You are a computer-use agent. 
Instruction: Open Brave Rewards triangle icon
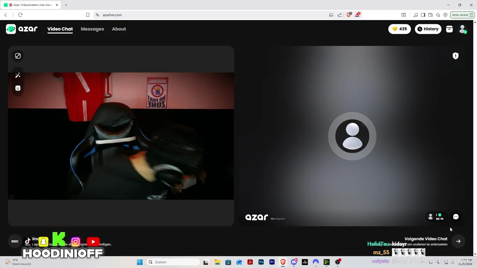click(x=357, y=15)
